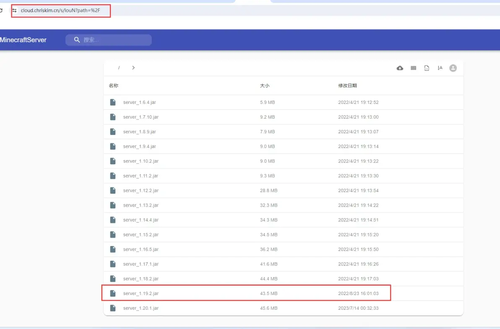Sort by the 大小 column header
This screenshot has height=329, width=500.
(265, 85)
